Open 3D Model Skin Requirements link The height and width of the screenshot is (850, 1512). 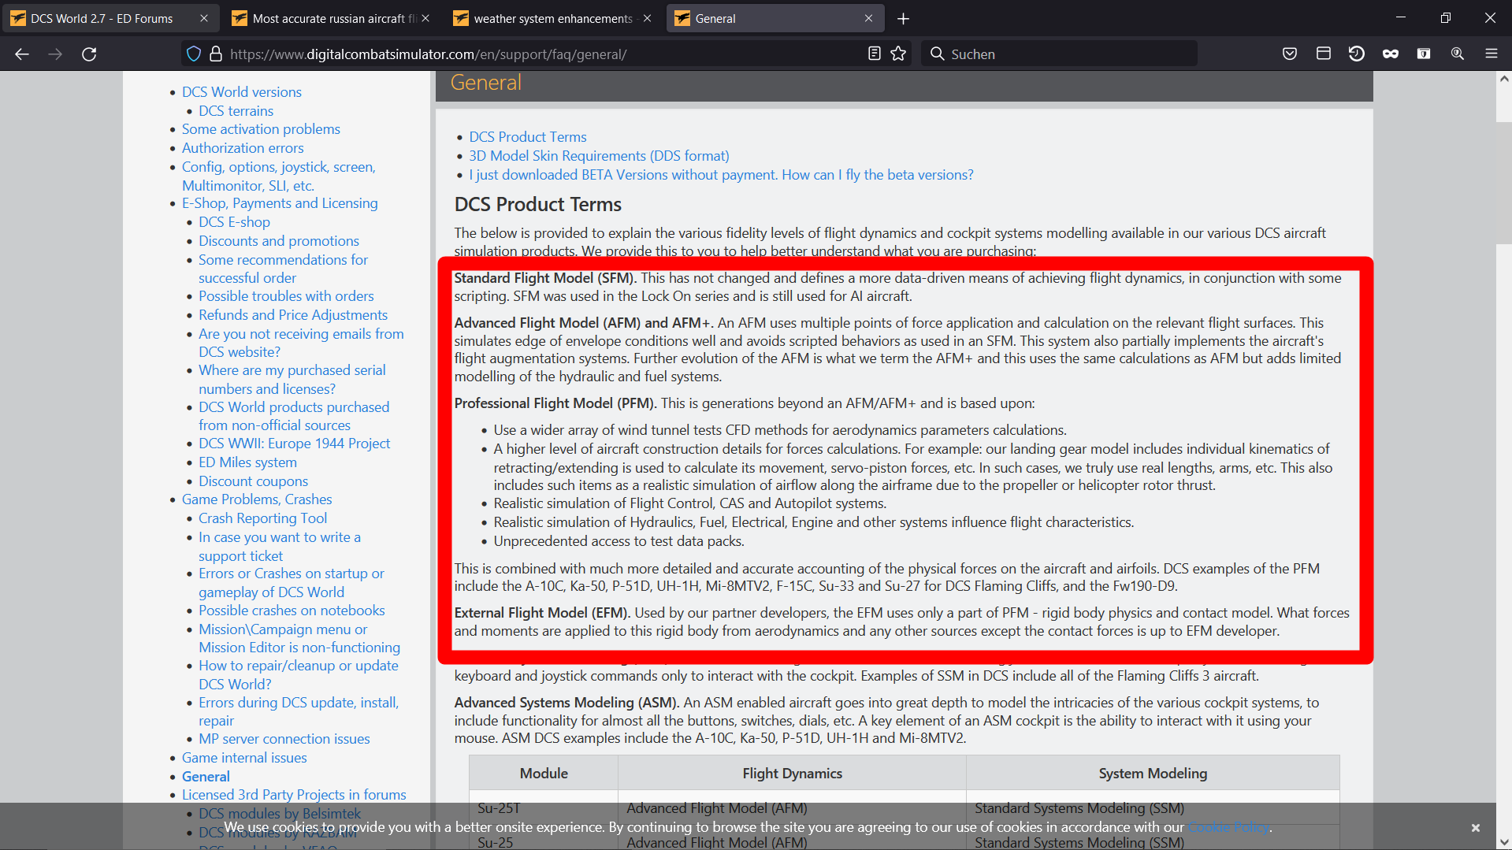[599, 156]
